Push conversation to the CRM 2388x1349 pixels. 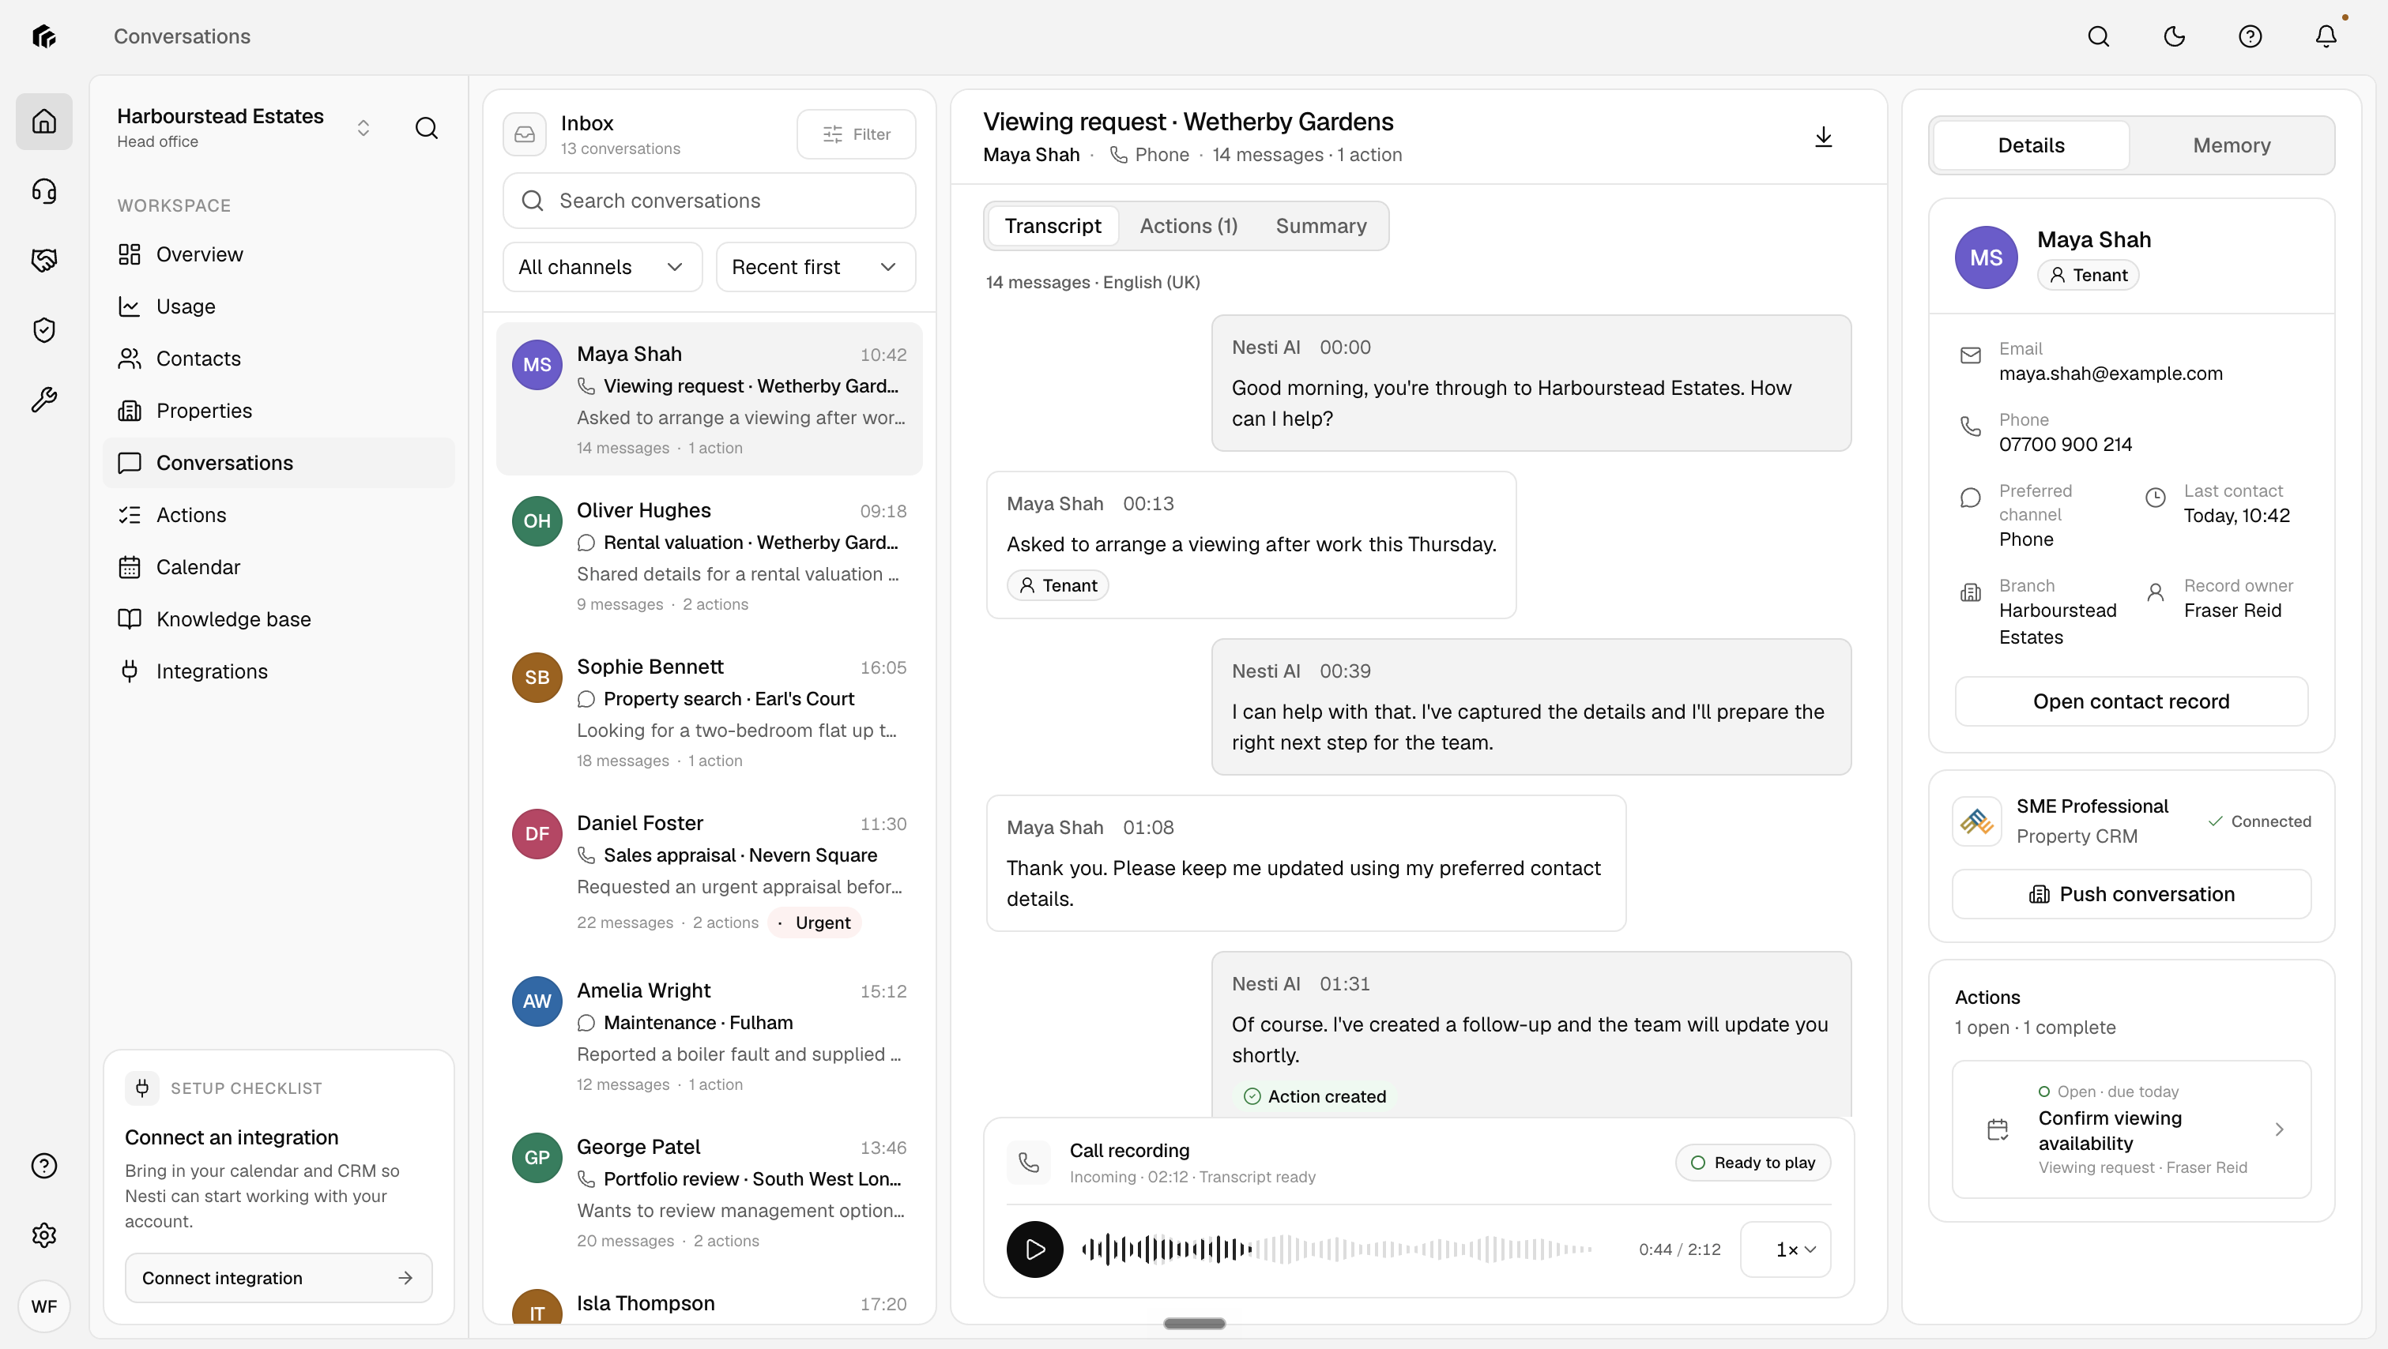[x=2131, y=894]
